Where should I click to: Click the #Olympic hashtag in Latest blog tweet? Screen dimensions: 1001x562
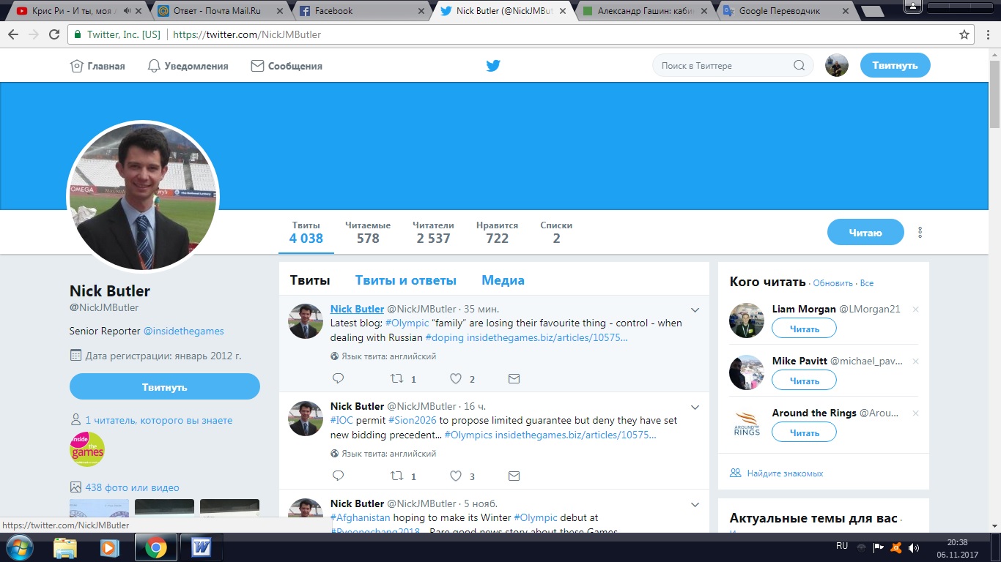407,323
